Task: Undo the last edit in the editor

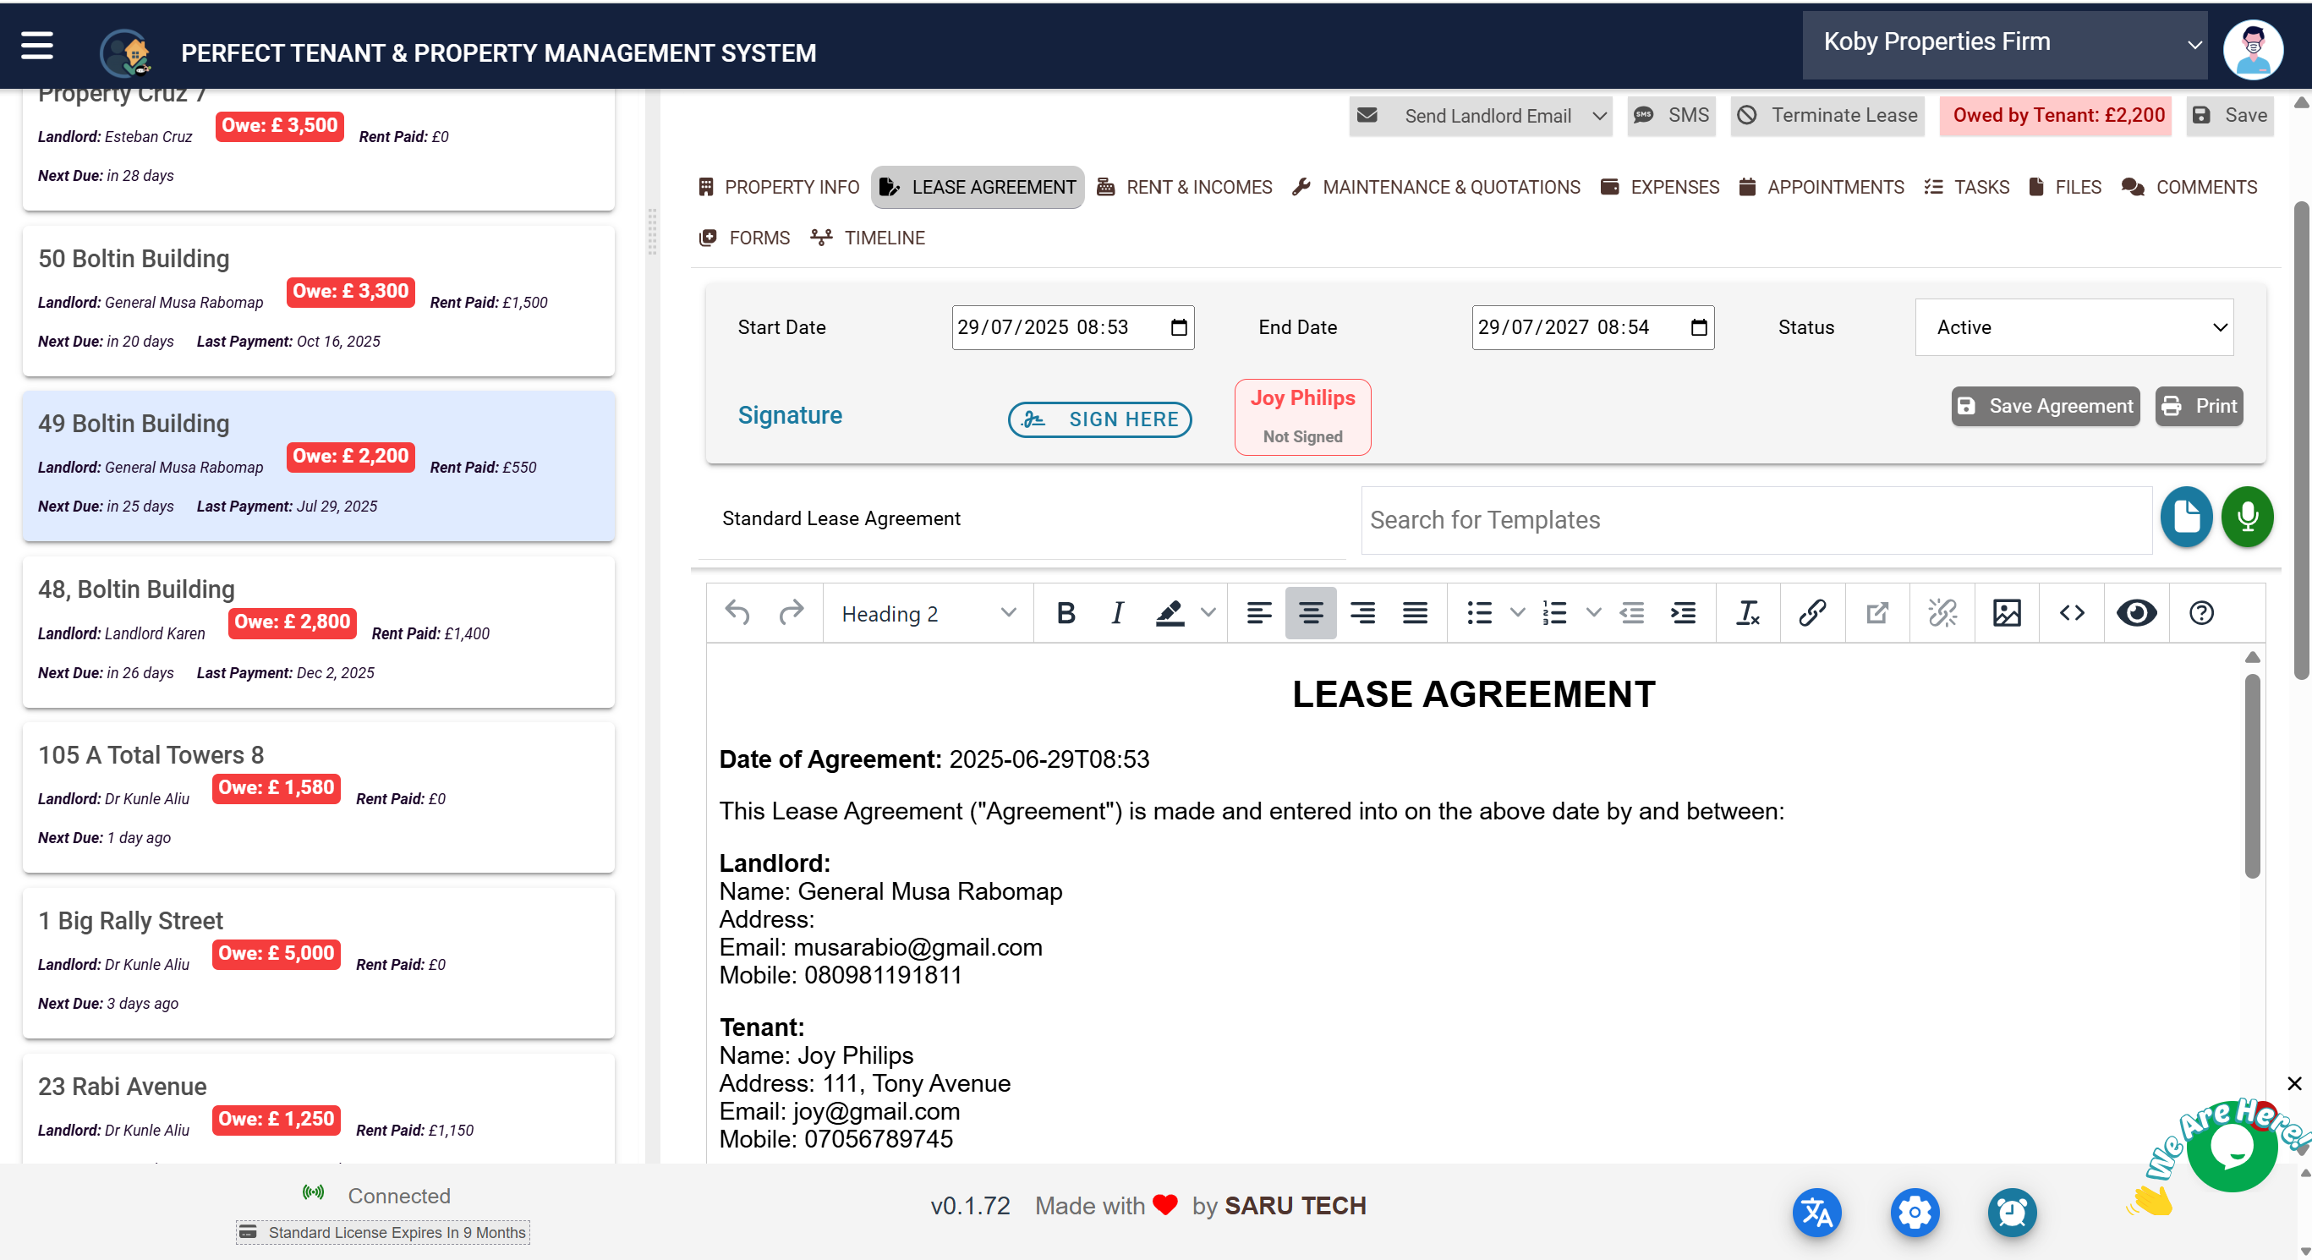Action: (737, 613)
